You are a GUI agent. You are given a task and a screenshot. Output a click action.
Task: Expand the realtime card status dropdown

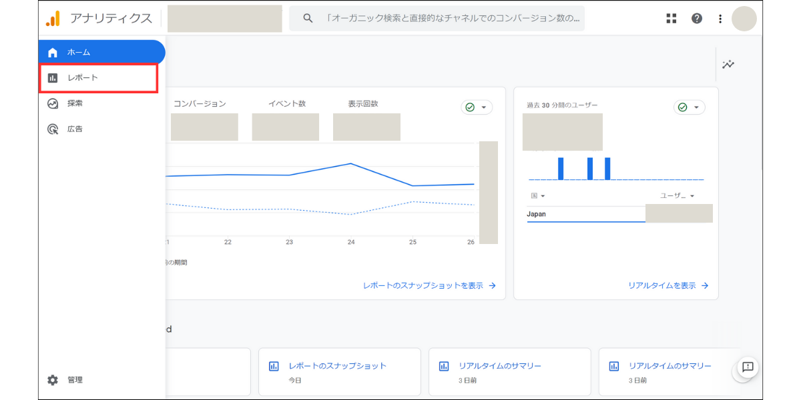tap(690, 107)
